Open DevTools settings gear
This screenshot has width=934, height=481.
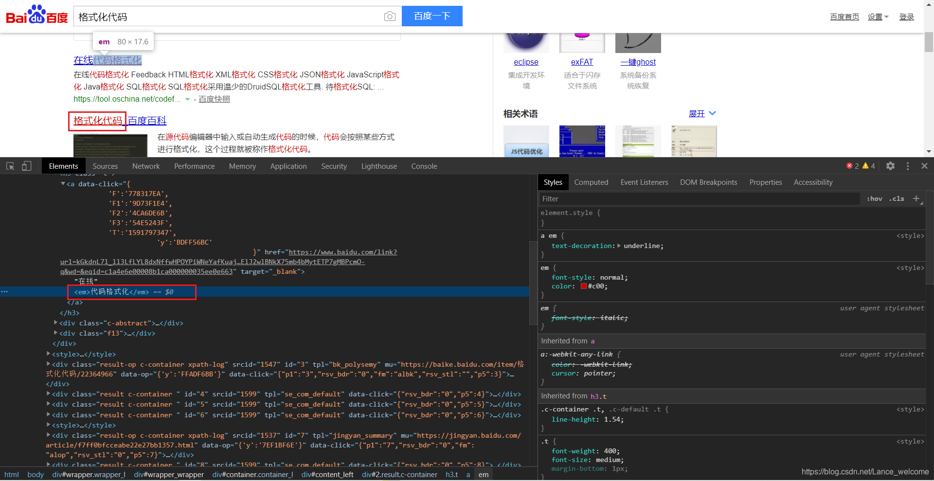click(x=891, y=166)
